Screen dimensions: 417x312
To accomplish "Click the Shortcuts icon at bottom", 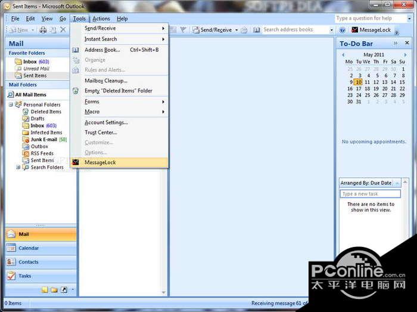I will [x=64, y=290].
